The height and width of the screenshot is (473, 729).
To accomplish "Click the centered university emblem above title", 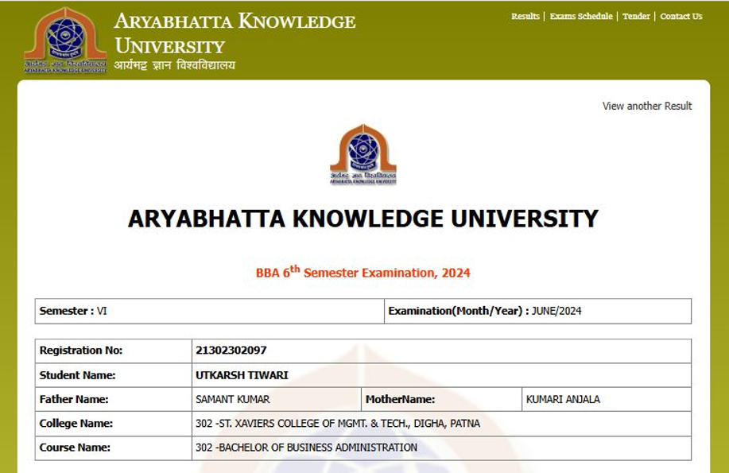I will pos(363,154).
